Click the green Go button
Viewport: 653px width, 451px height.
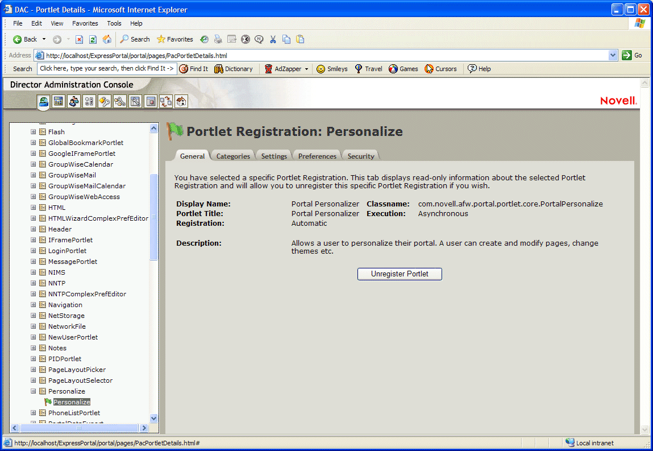click(x=632, y=55)
